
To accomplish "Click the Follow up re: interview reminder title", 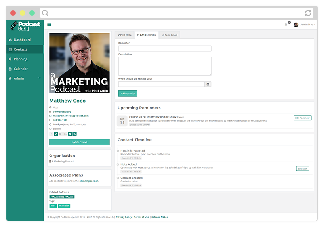I will pos(153,117).
